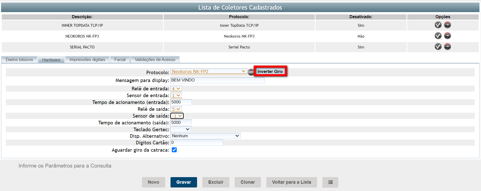The image size is (481, 191).
Task: Go to Validações de Acesso tab
Action: point(155,60)
